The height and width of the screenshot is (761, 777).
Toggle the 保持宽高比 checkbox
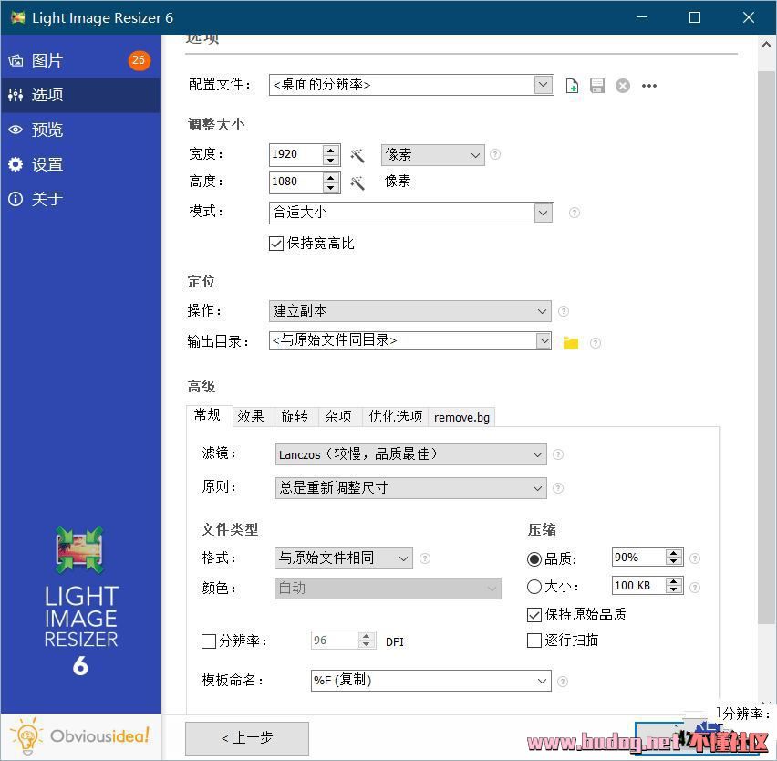277,244
